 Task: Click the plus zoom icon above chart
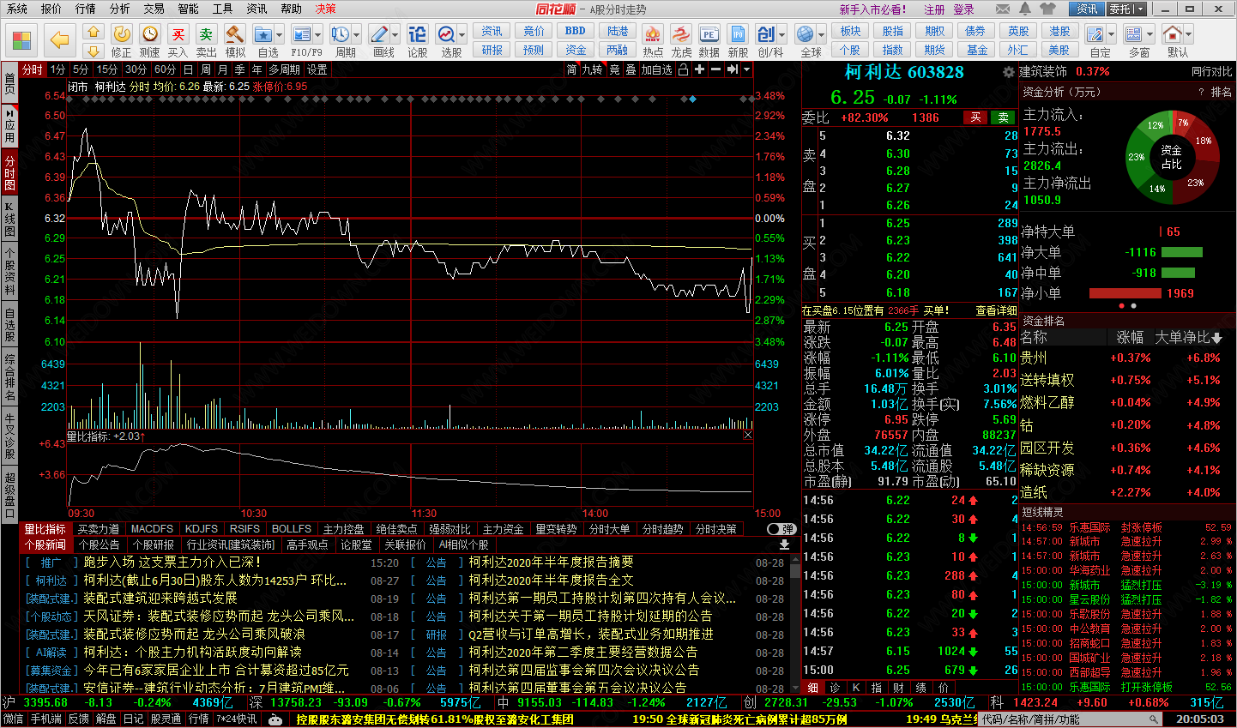pos(699,69)
